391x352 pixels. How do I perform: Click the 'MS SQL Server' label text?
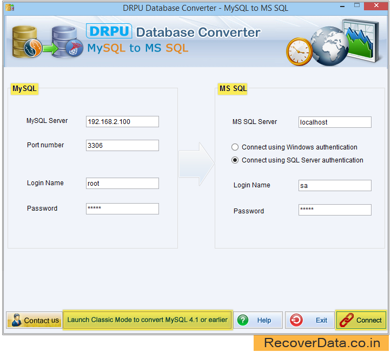(255, 122)
